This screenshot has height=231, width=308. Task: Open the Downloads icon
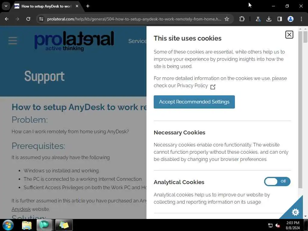click(269, 19)
